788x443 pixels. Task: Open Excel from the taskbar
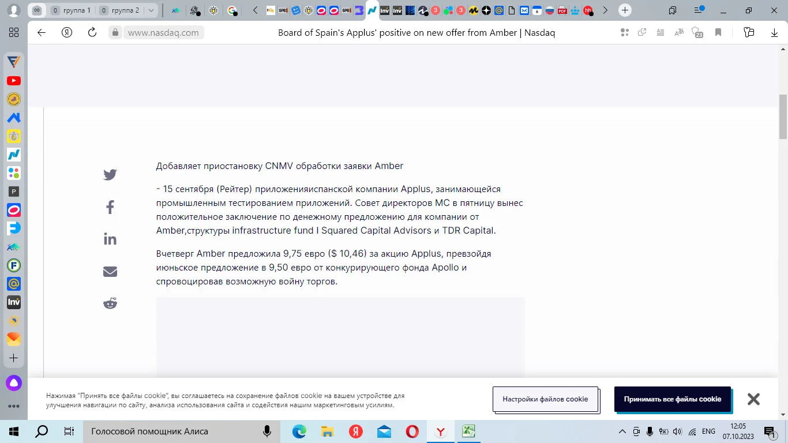[468, 431]
